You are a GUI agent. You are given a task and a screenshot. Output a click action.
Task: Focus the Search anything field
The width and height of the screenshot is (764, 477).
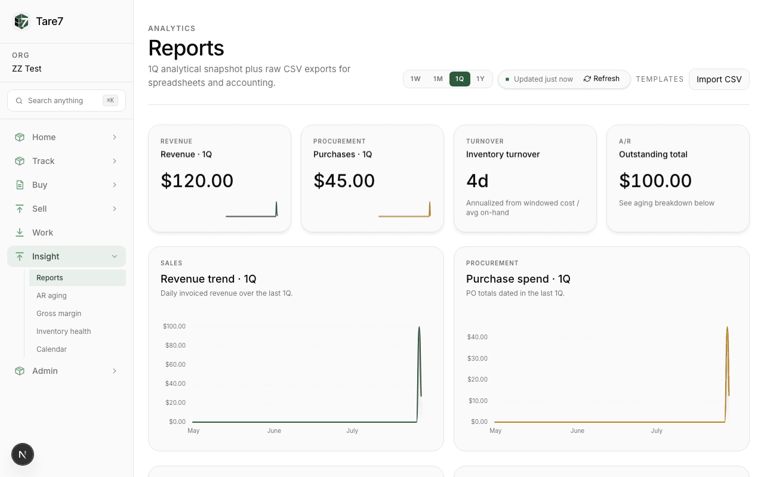(66, 101)
